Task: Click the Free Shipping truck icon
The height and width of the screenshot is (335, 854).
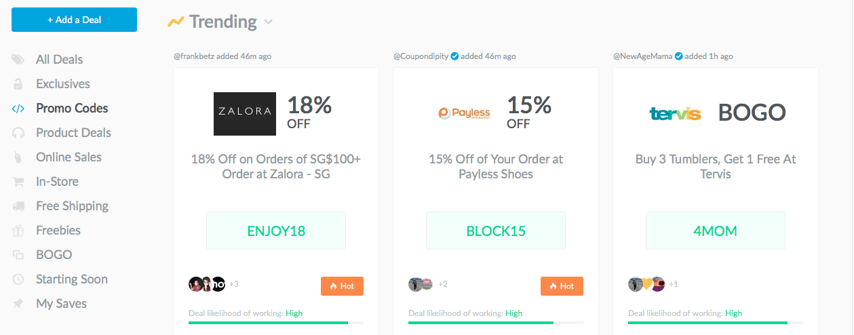Action: coord(18,206)
